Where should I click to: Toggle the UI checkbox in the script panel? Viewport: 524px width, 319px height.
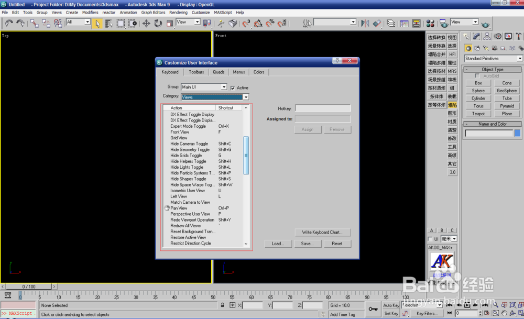[x=430, y=239]
